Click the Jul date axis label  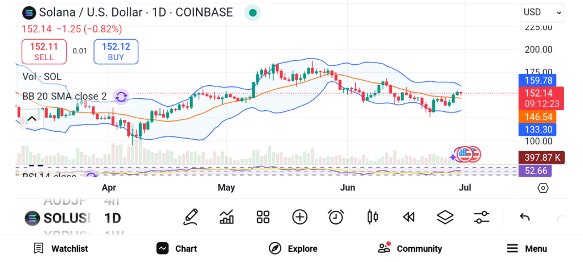tap(465, 188)
